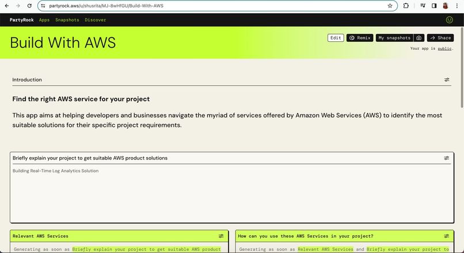Click 'Briefly explain your project' widget title
Image resolution: width=464 pixels, height=253 pixels.
90,158
